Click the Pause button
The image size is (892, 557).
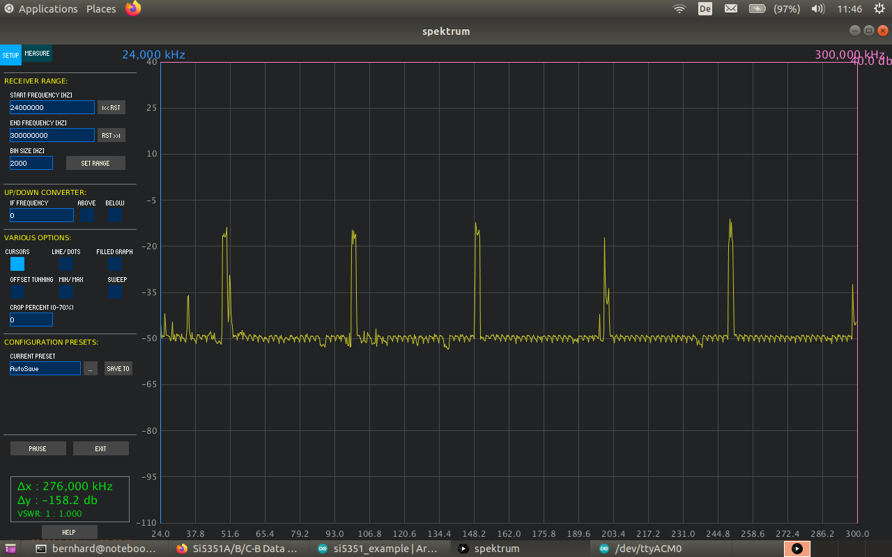38,448
